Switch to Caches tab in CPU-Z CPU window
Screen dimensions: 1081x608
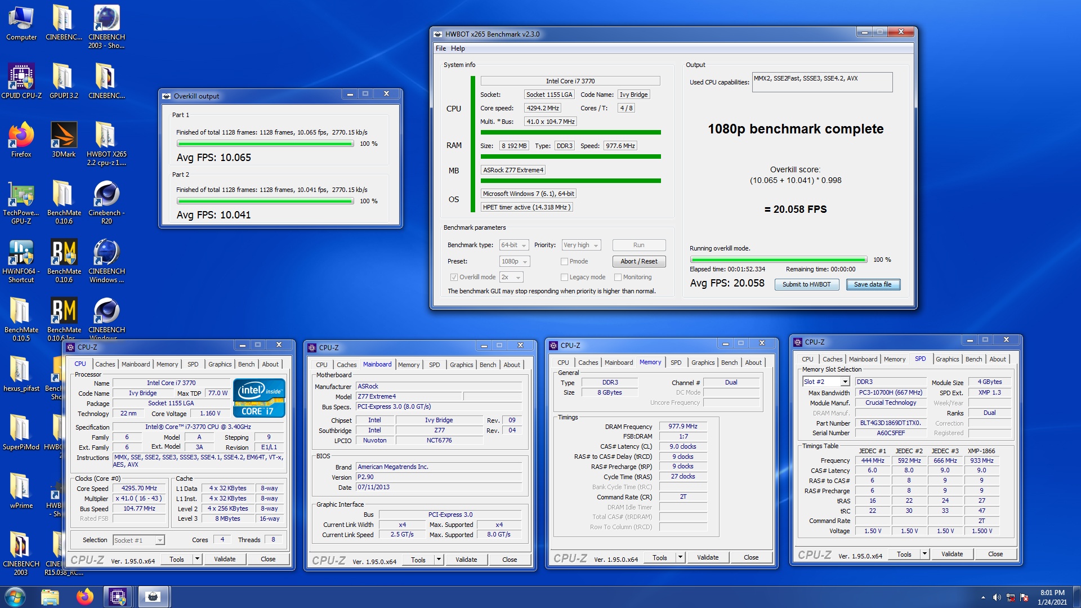[105, 364]
